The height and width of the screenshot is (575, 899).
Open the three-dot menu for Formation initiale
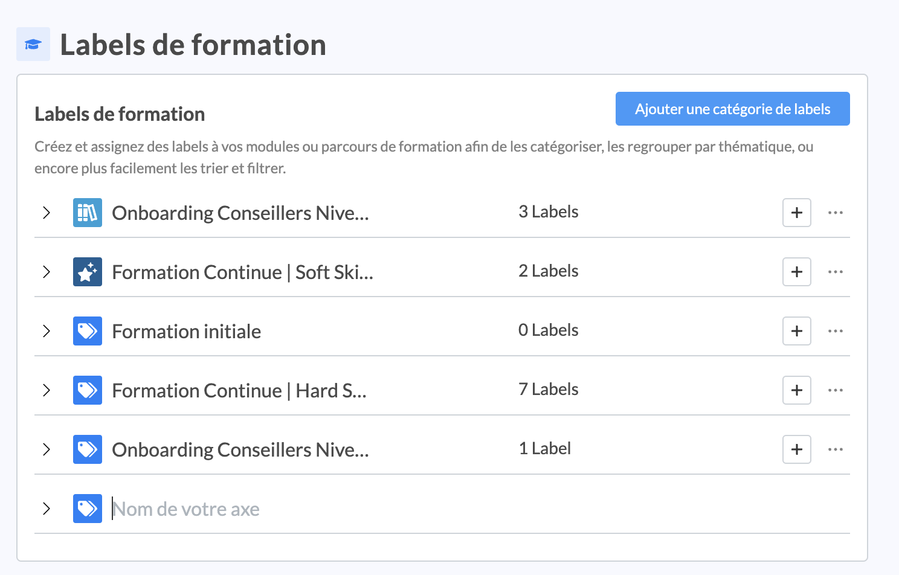pyautogui.click(x=835, y=331)
